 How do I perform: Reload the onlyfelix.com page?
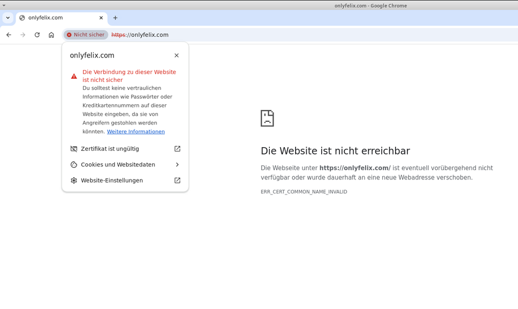click(x=37, y=35)
